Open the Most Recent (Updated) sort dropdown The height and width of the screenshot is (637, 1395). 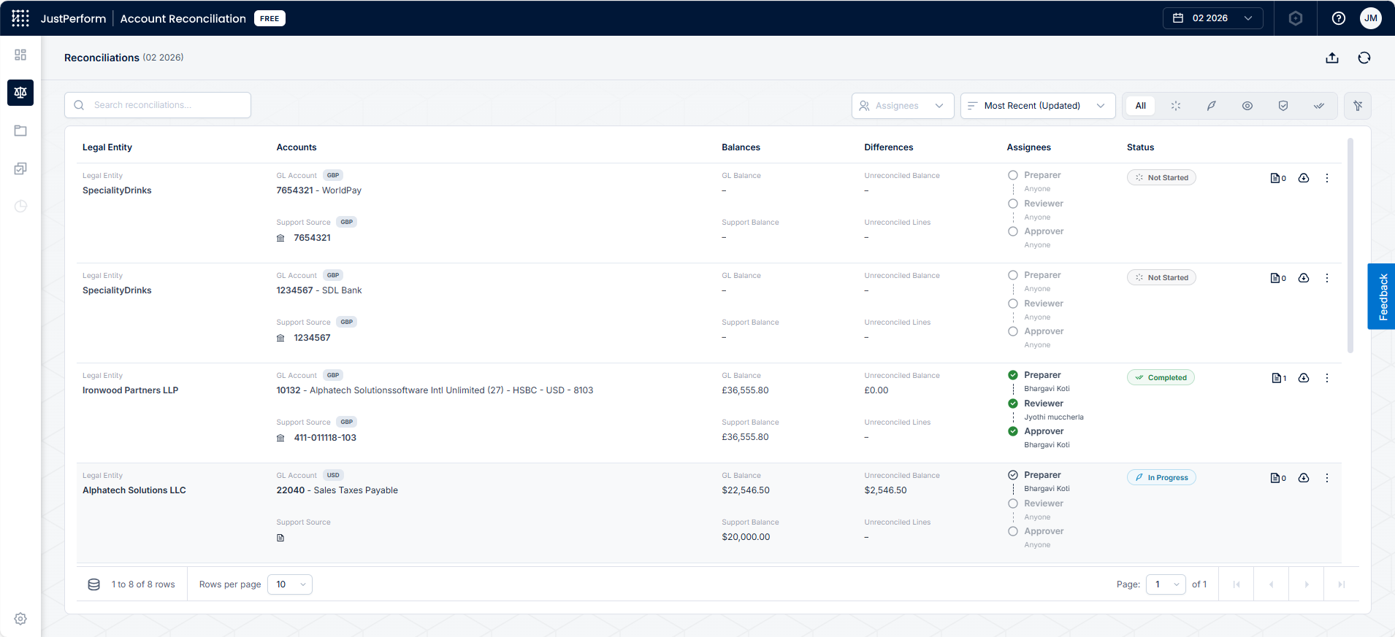click(1038, 106)
